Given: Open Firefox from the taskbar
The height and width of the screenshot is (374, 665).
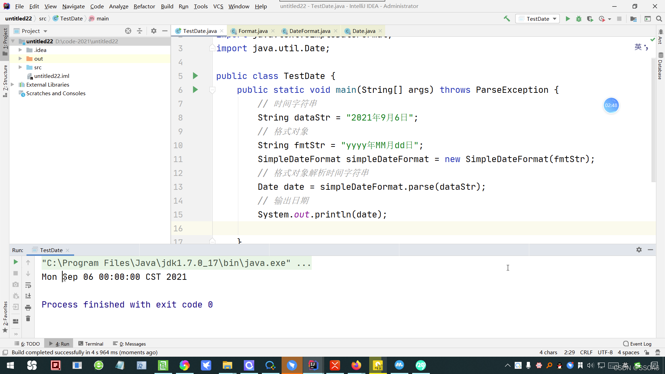Looking at the screenshot, I should click(x=356, y=365).
